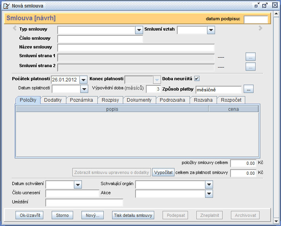Switch to the Rozpisy tab

pyautogui.click(x=110, y=100)
